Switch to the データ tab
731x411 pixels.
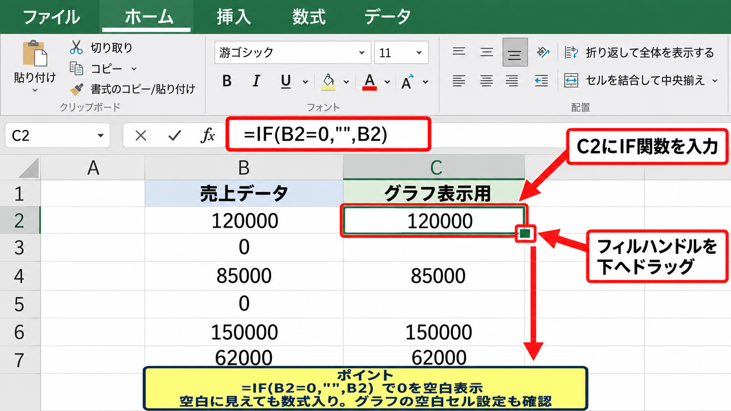(x=387, y=17)
